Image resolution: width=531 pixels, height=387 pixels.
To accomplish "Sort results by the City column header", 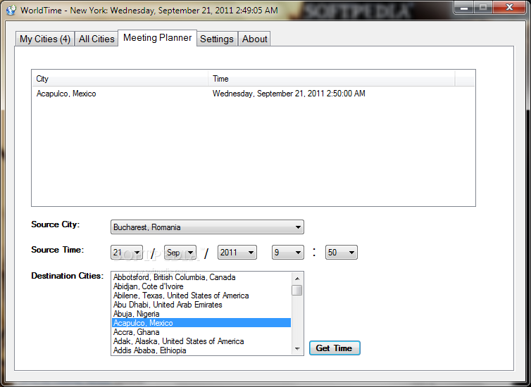I will 120,79.
